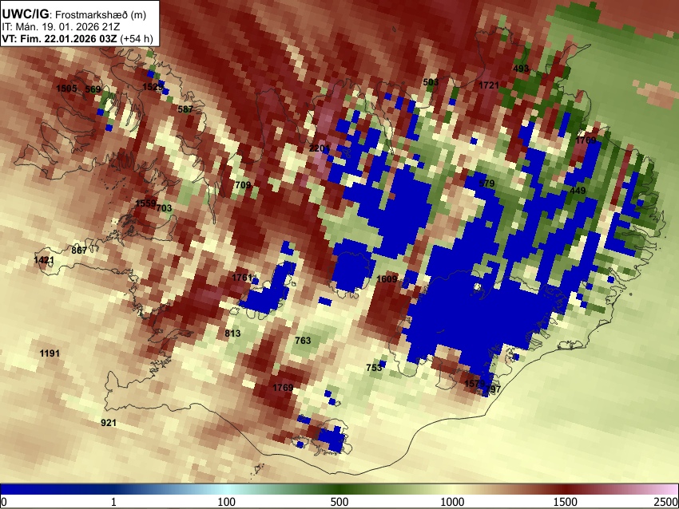Viewport: 679px width, 509px height.
Task: Click the 'VT: Fim. 22.01.2026 03Z' line
Action: click(x=59, y=38)
